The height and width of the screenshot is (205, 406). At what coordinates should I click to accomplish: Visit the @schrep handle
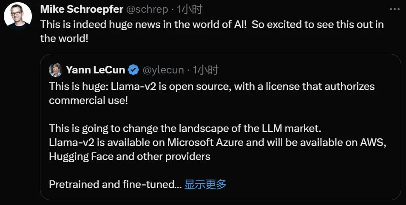point(147,9)
